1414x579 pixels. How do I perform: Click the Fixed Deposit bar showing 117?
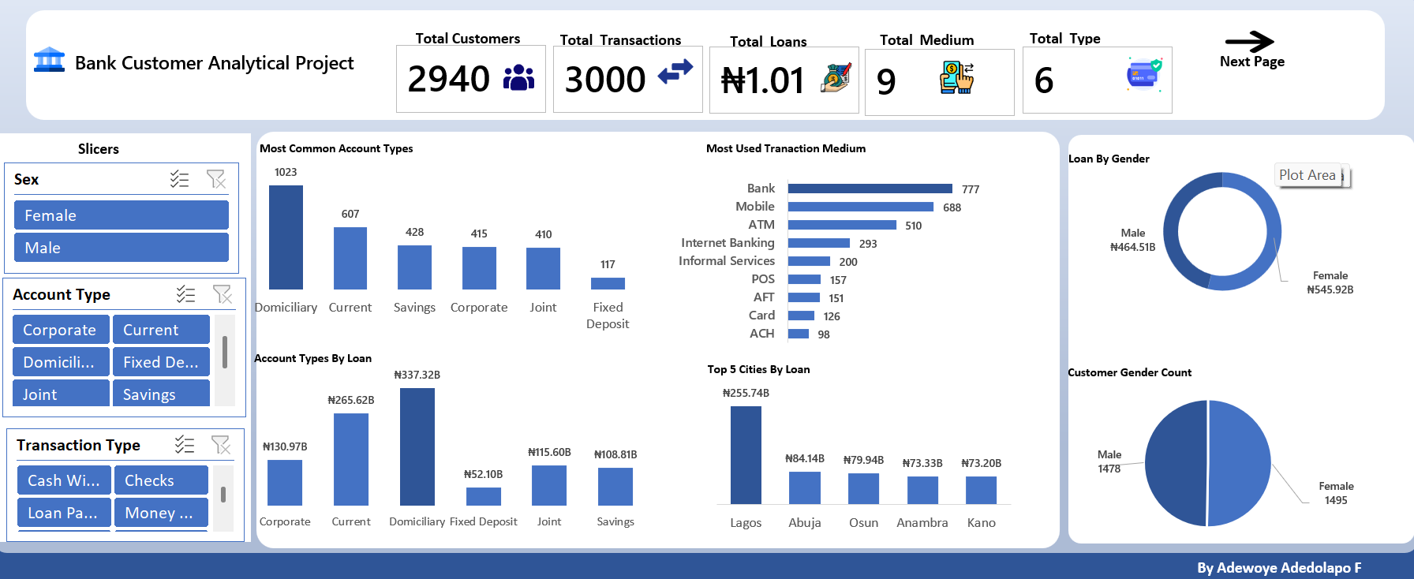pos(608,283)
